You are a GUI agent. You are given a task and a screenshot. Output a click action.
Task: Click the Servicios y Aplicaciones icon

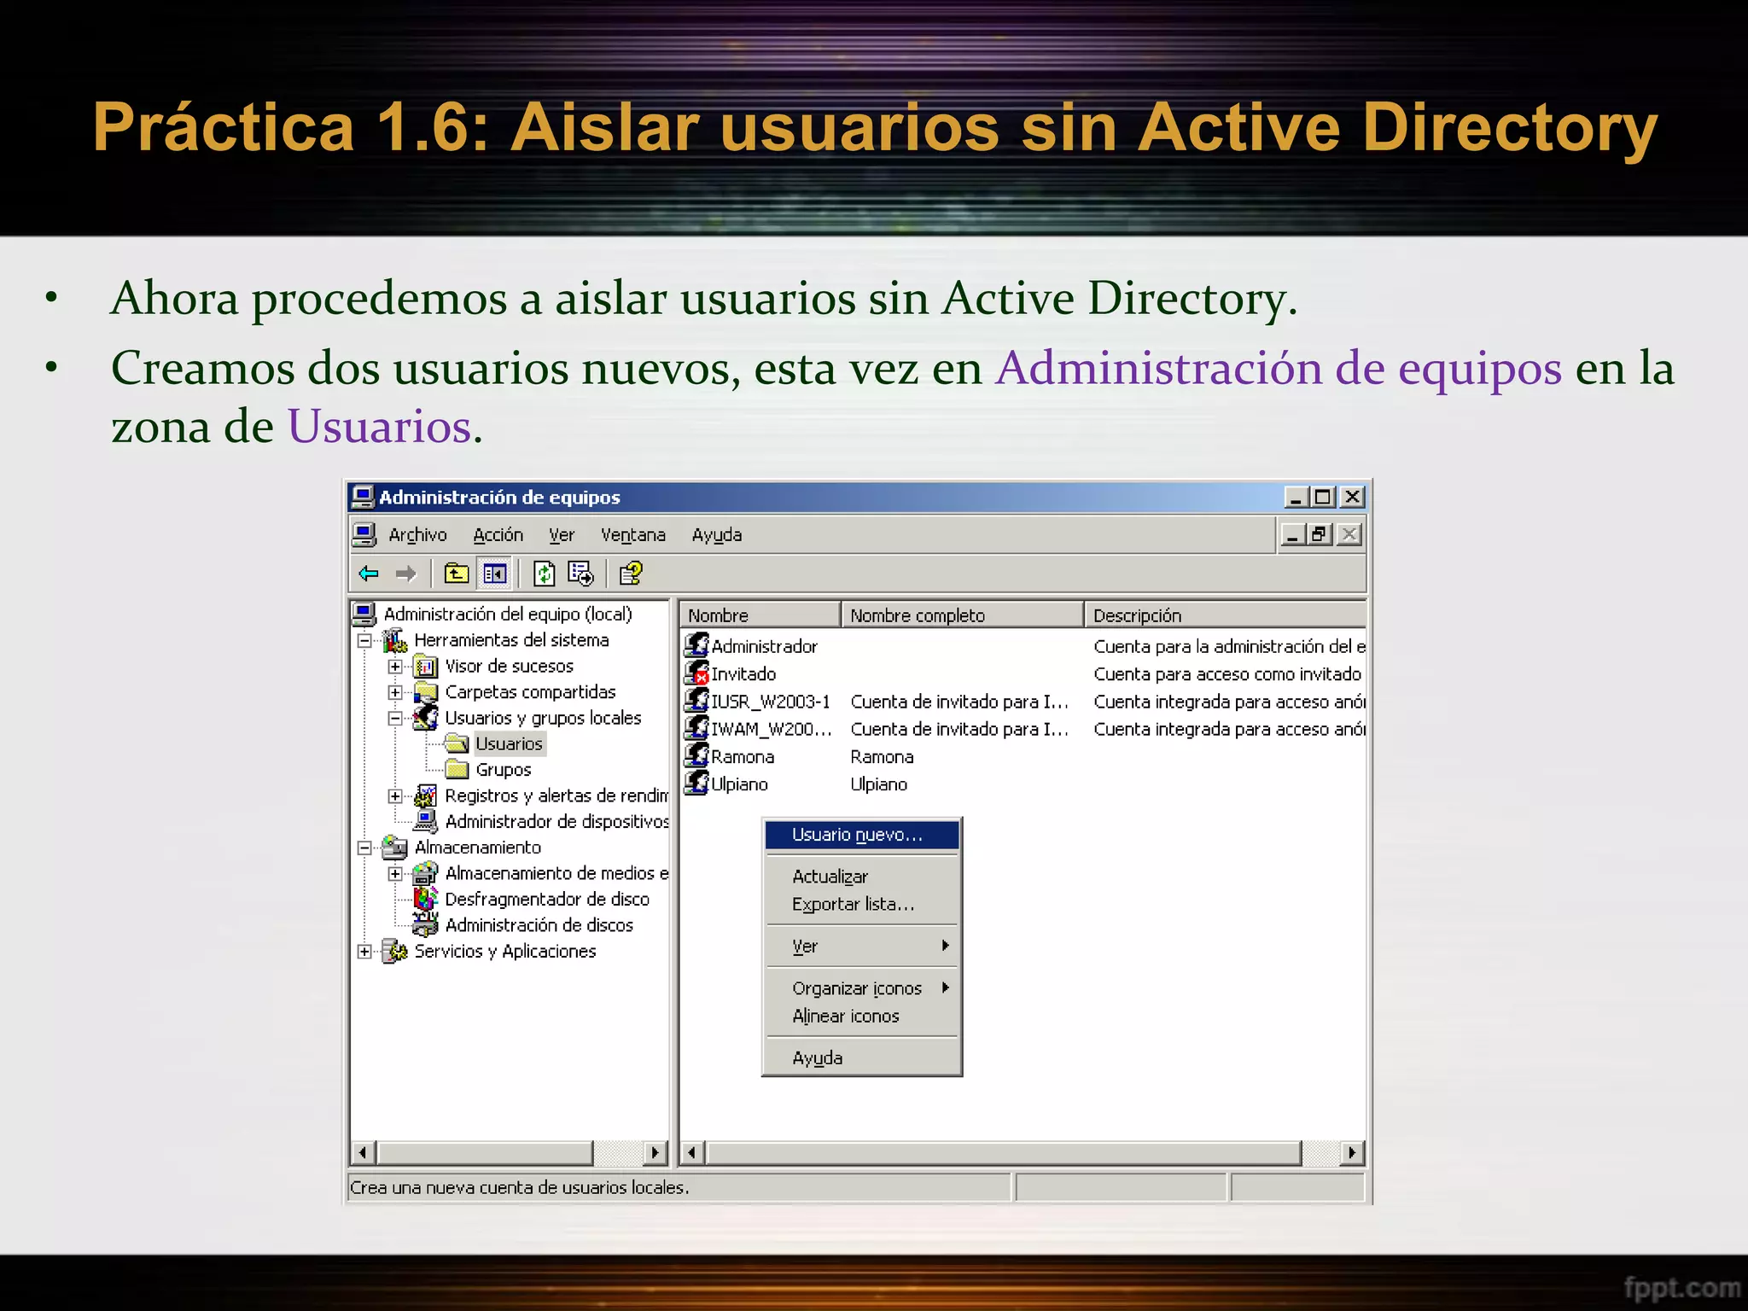[x=394, y=950]
